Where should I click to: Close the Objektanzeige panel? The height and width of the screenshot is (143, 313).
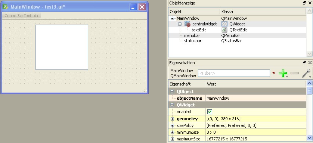click(x=310, y=3)
